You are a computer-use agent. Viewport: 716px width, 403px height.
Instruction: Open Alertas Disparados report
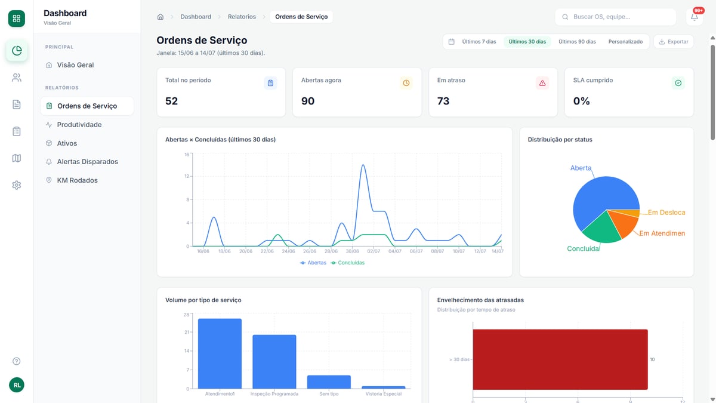pos(87,162)
